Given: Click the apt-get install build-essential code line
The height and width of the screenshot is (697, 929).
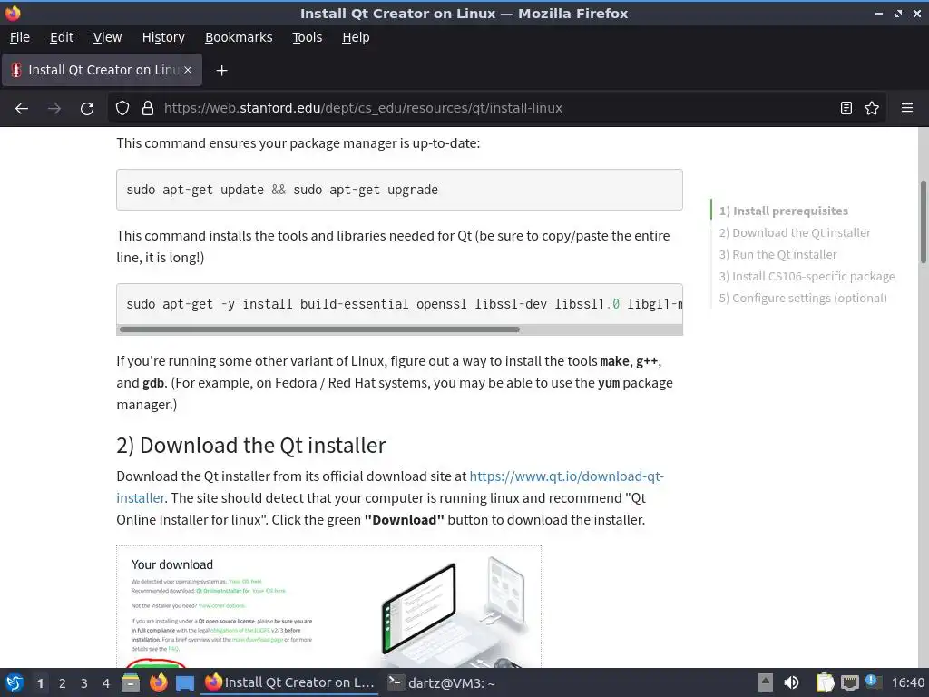Looking at the screenshot, I should pyautogui.click(x=399, y=304).
